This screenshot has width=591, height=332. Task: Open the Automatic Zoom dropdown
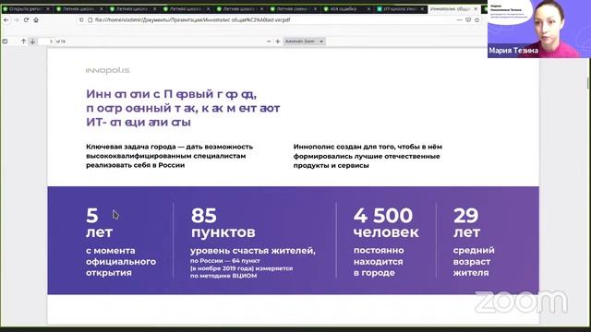click(304, 41)
